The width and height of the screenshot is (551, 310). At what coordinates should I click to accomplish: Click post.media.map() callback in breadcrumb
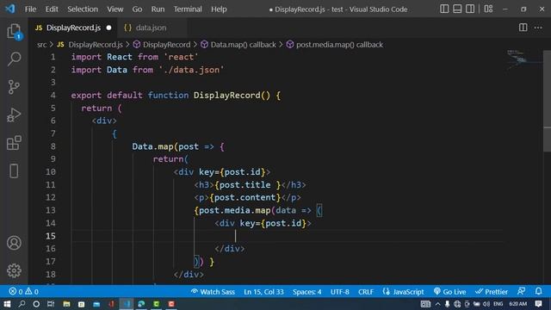(x=339, y=45)
